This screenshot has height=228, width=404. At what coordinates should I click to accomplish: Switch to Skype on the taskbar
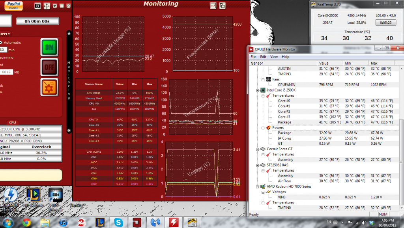[118, 222]
